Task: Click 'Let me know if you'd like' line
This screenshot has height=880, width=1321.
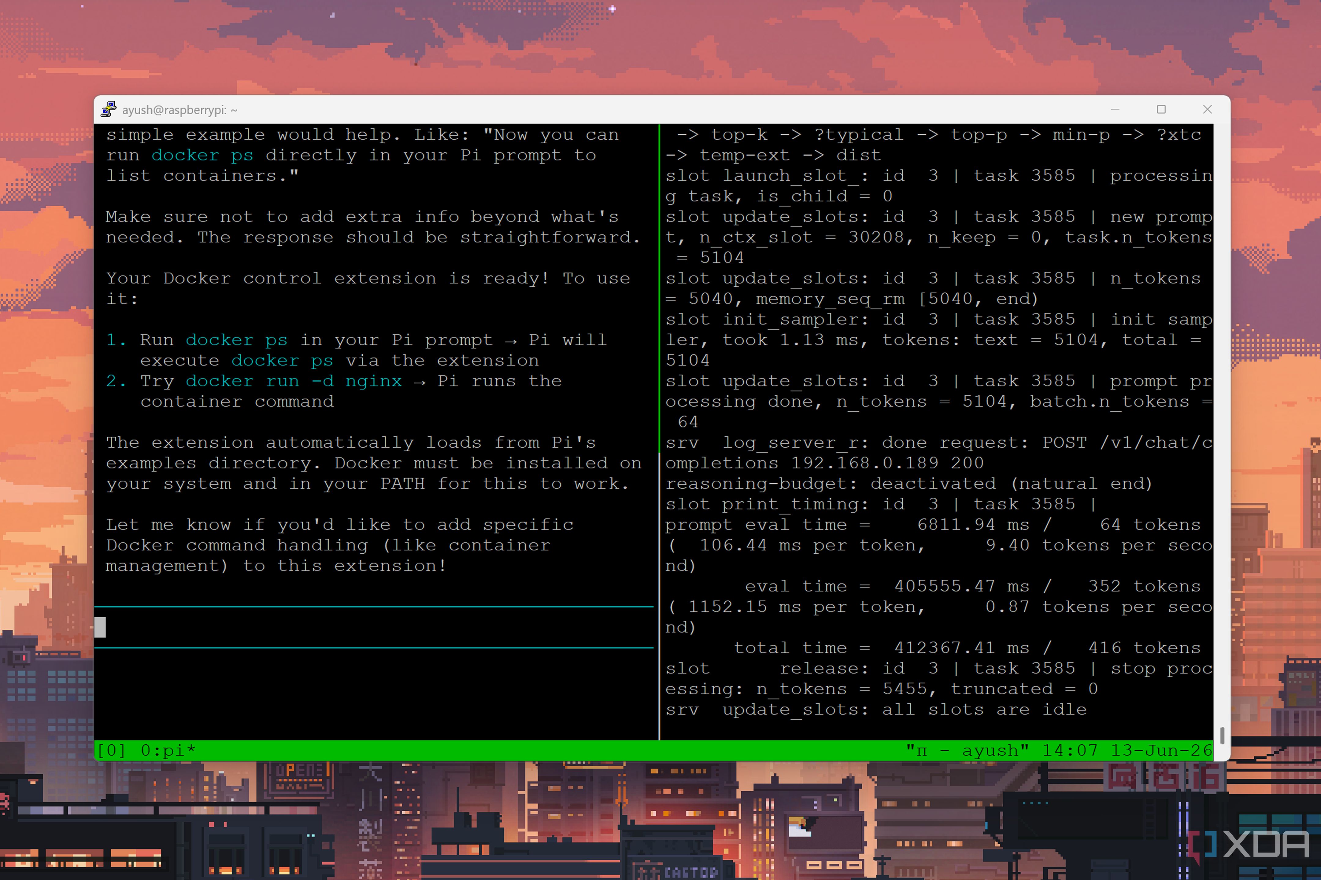Action: (339, 525)
